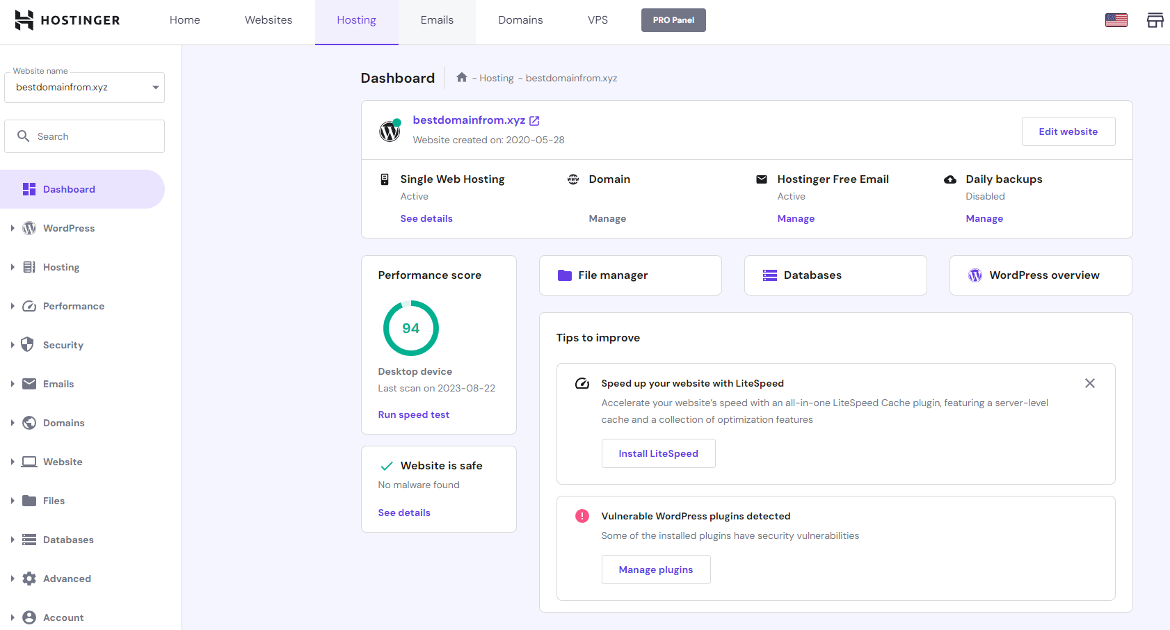Select Dashboard in the sidebar
This screenshot has height=630, width=1170.
pos(69,188)
